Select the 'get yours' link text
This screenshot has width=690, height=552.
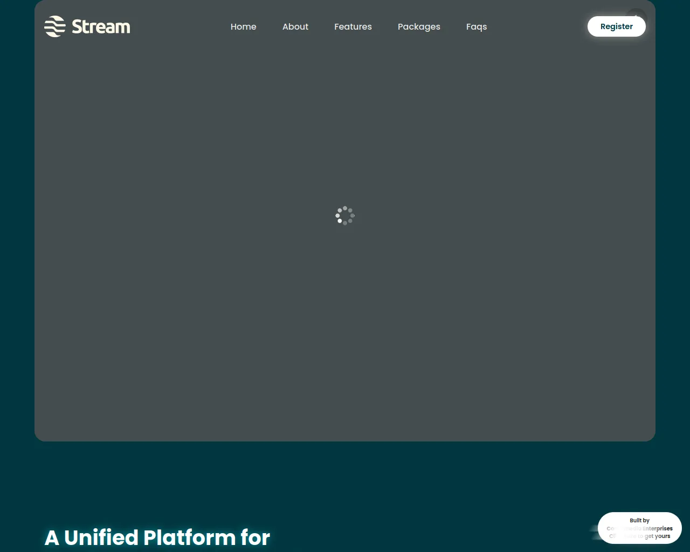(658, 536)
